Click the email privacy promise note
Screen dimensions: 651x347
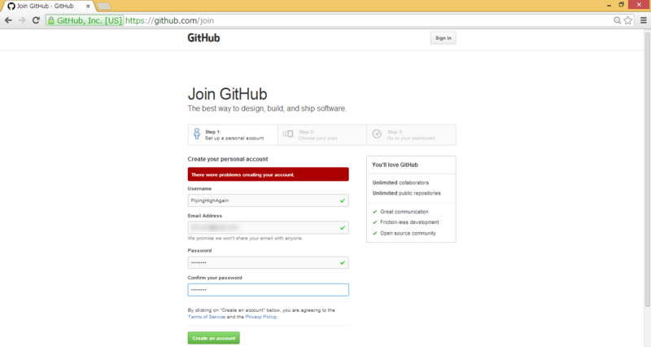pyautogui.click(x=245, y=238)
